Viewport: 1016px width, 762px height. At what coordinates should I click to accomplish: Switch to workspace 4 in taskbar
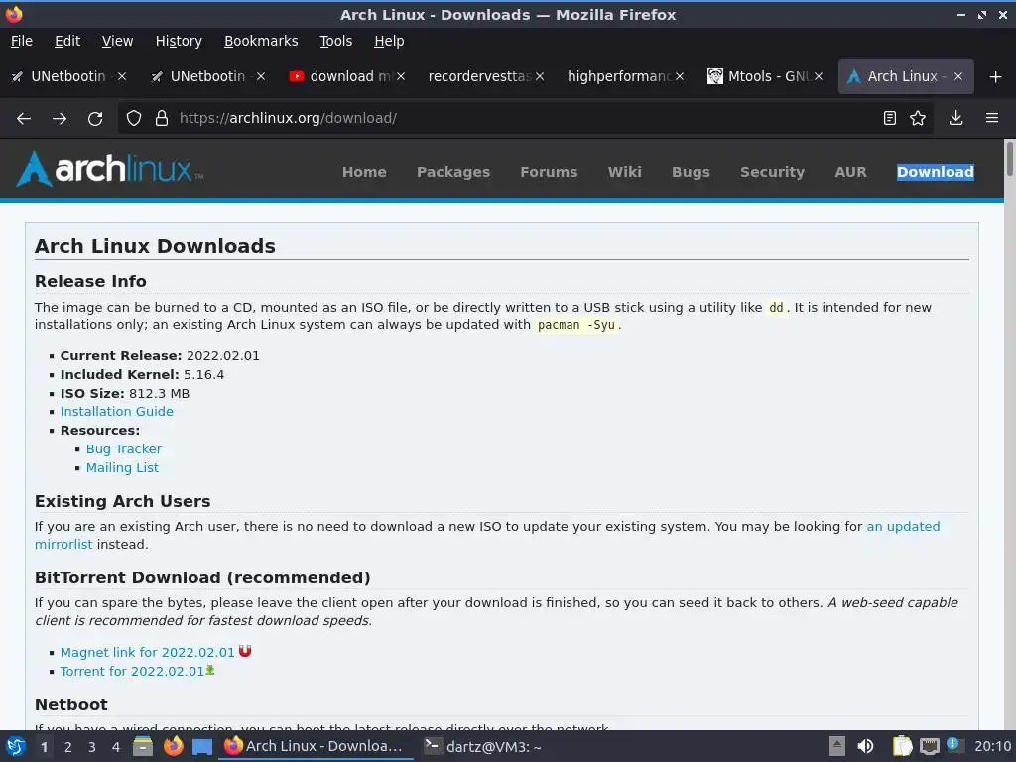(x=116, y=747)
